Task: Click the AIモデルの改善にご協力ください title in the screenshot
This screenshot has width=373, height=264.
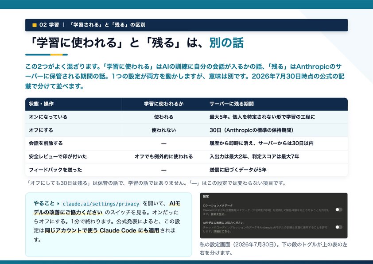Action: (223, 223)
